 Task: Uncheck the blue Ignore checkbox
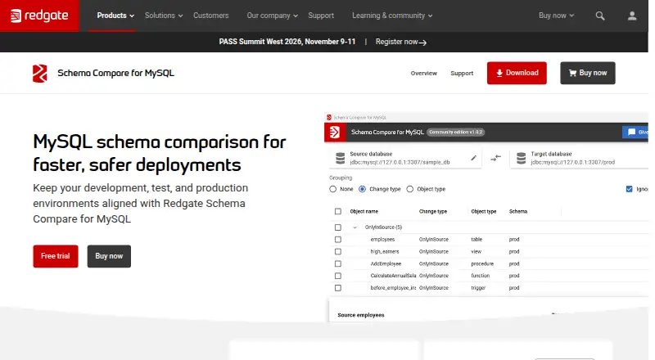(x=629, y=189)
